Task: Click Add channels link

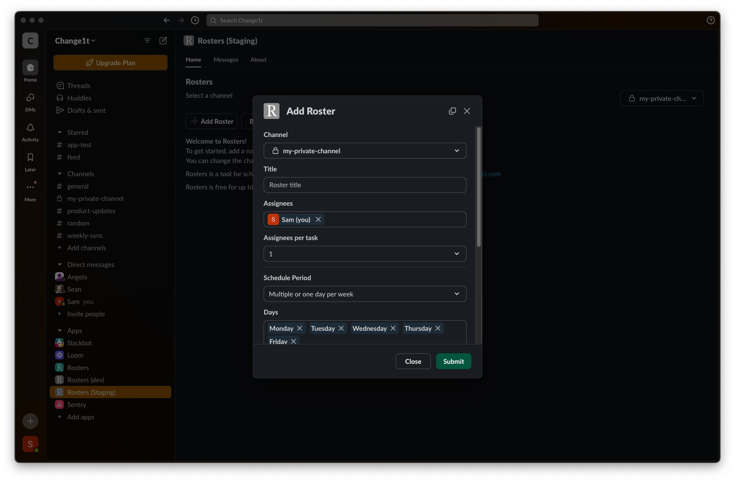Action: click(x=86, y=248)
